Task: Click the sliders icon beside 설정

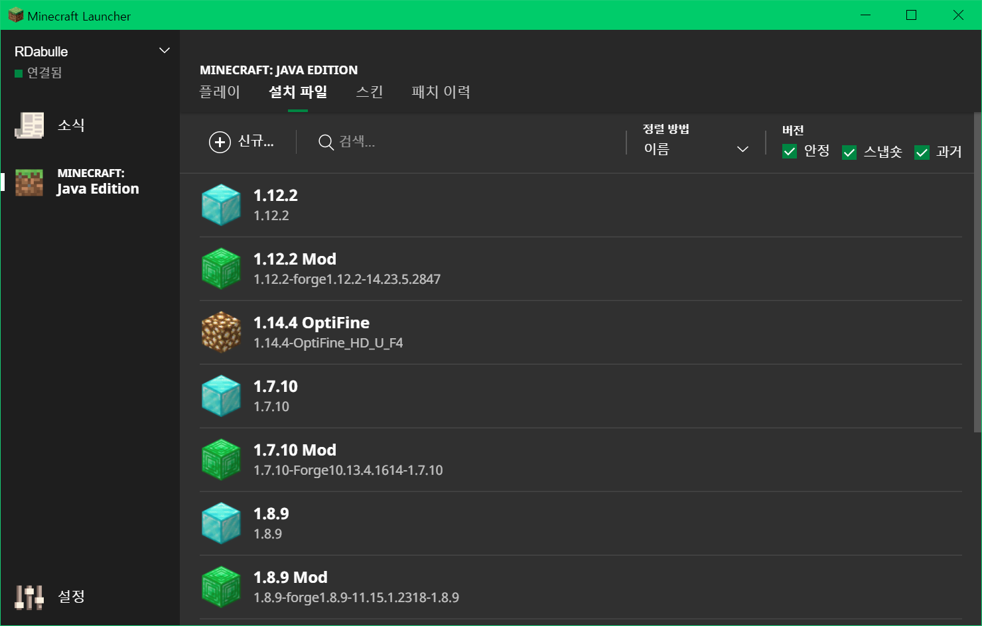Action: 29,597
